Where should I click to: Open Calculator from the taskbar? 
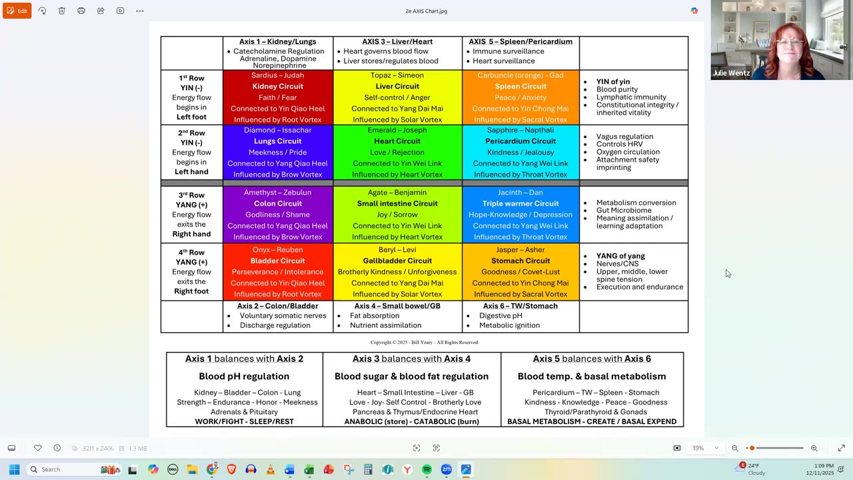368,469
